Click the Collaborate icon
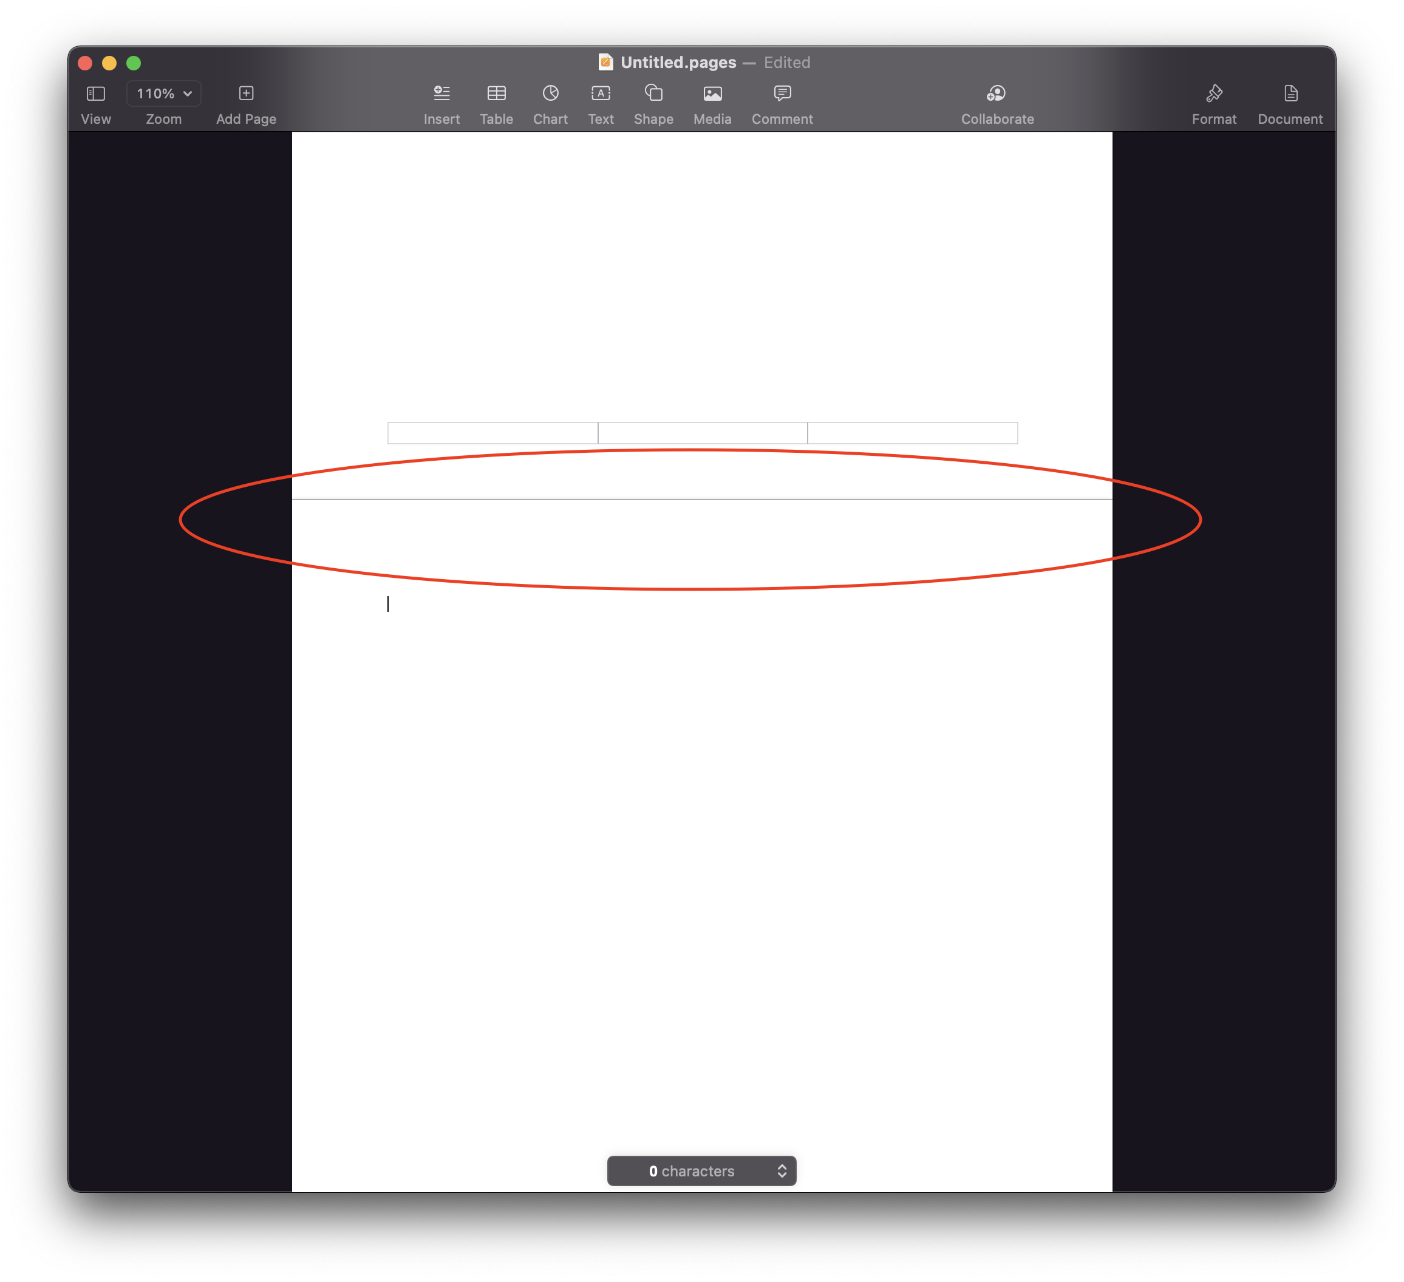 pos(997,93)
